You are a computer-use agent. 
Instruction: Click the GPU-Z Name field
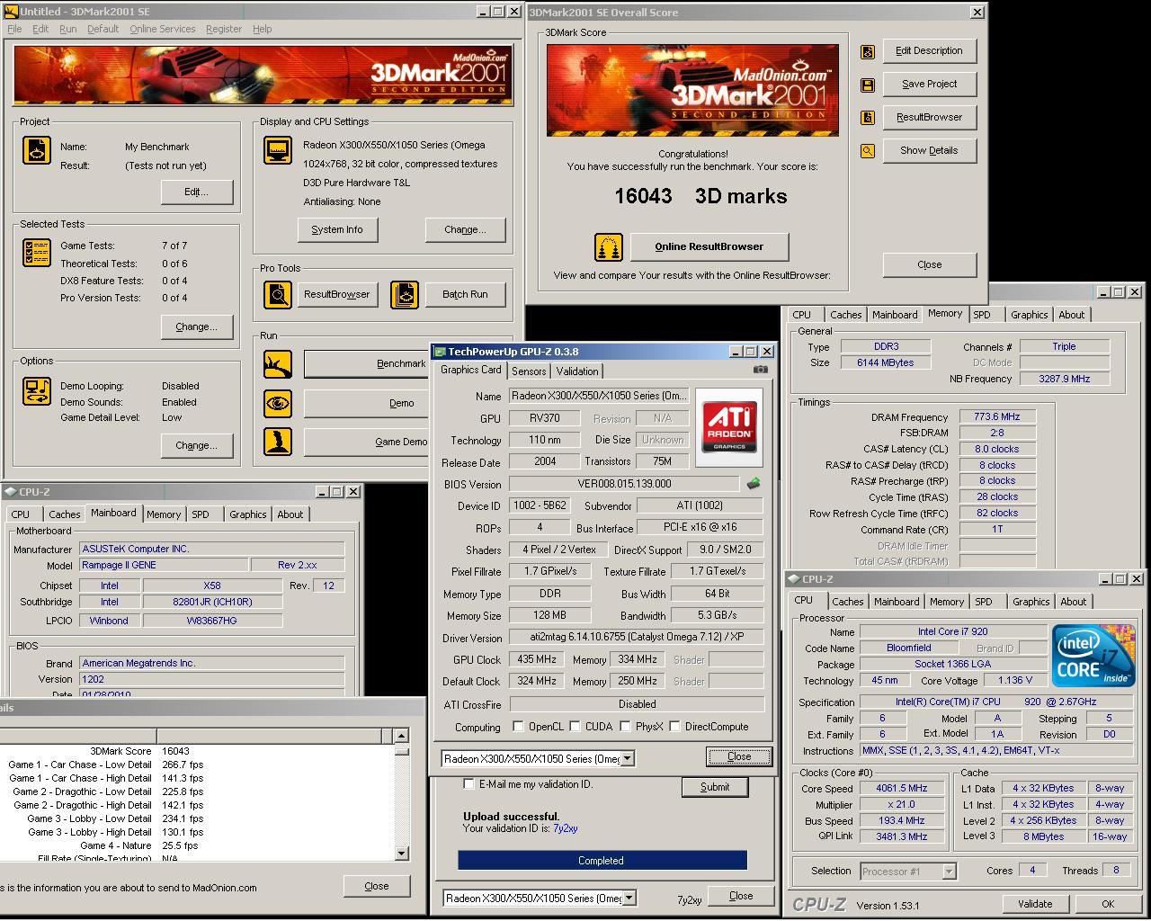pos(600,396)
